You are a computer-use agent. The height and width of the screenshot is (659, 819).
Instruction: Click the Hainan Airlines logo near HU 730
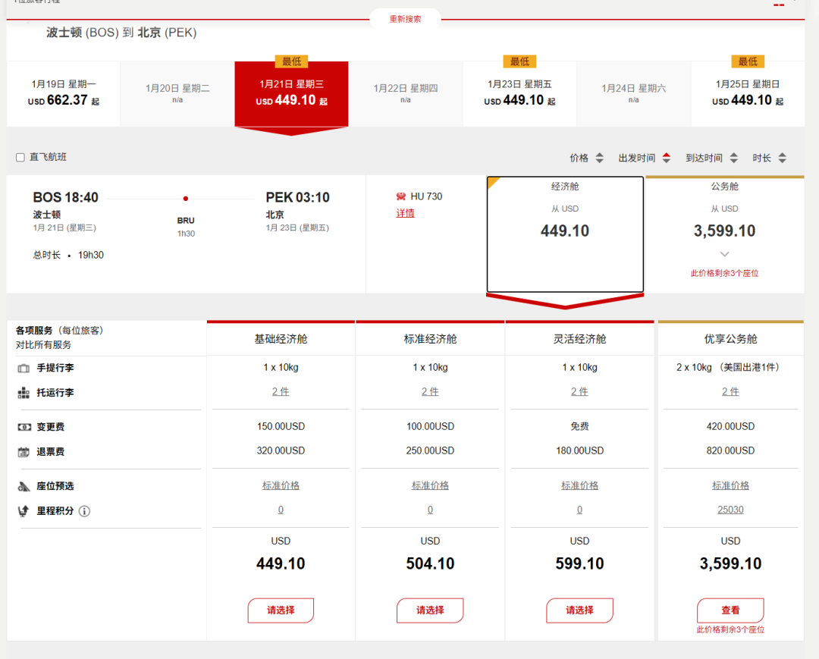[401, 196]
